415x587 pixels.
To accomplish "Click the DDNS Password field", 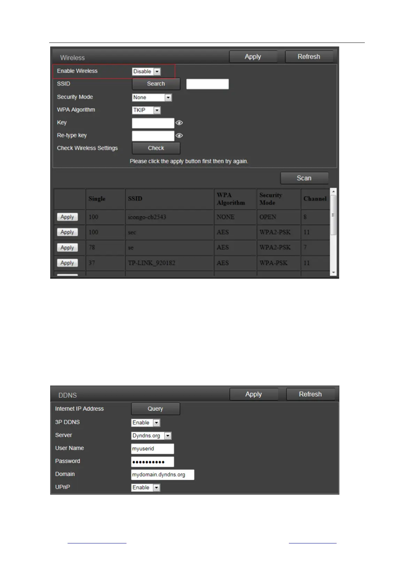I will (x=152, y=462).
